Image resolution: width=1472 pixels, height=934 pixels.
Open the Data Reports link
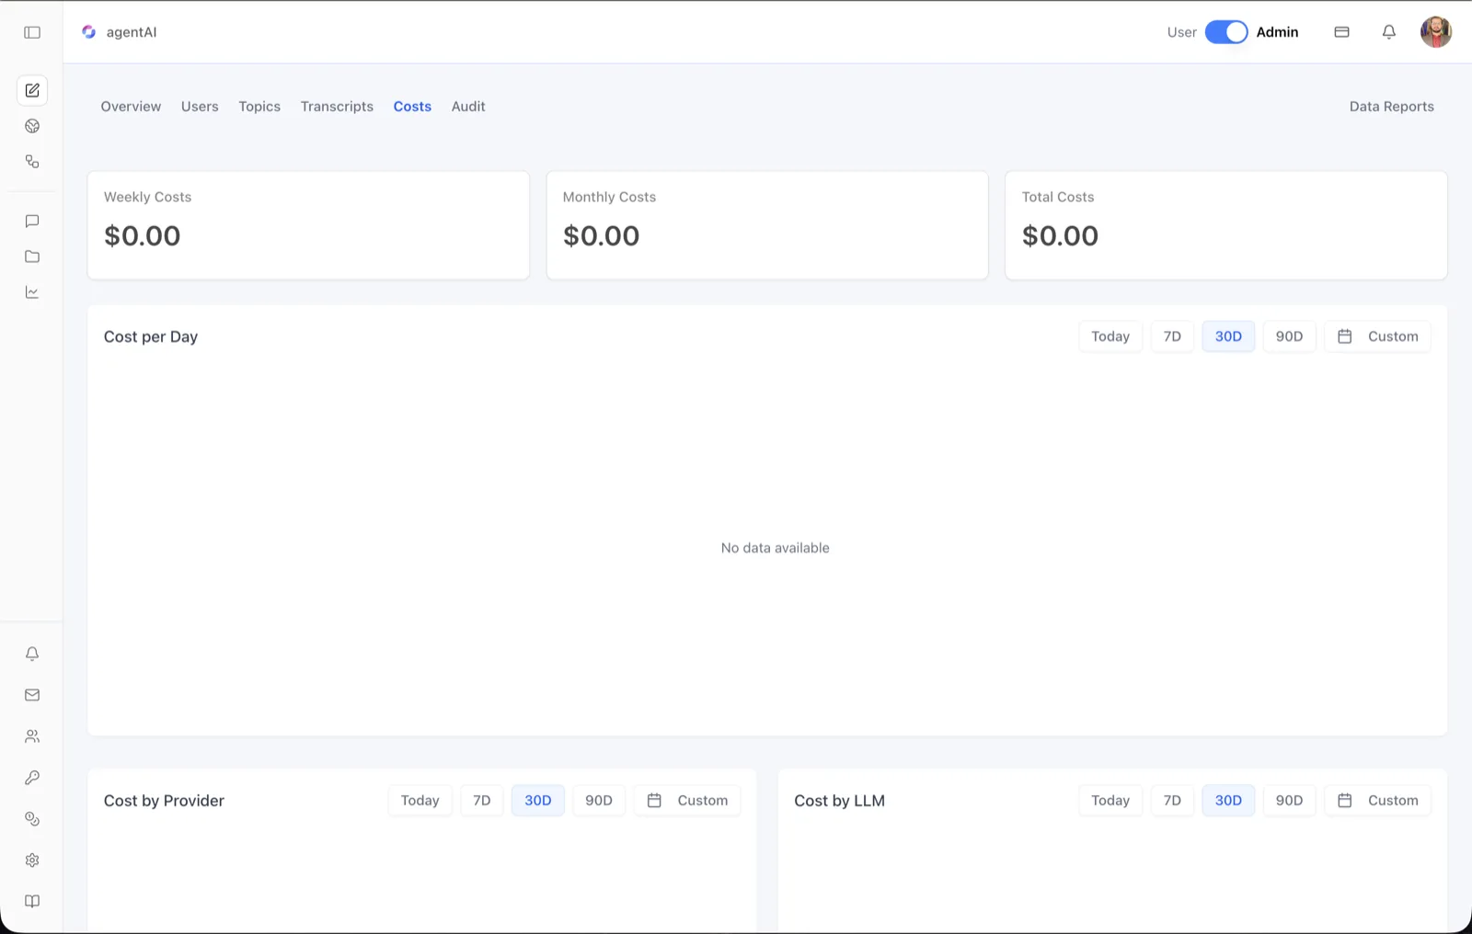[x=1391, y=107]
